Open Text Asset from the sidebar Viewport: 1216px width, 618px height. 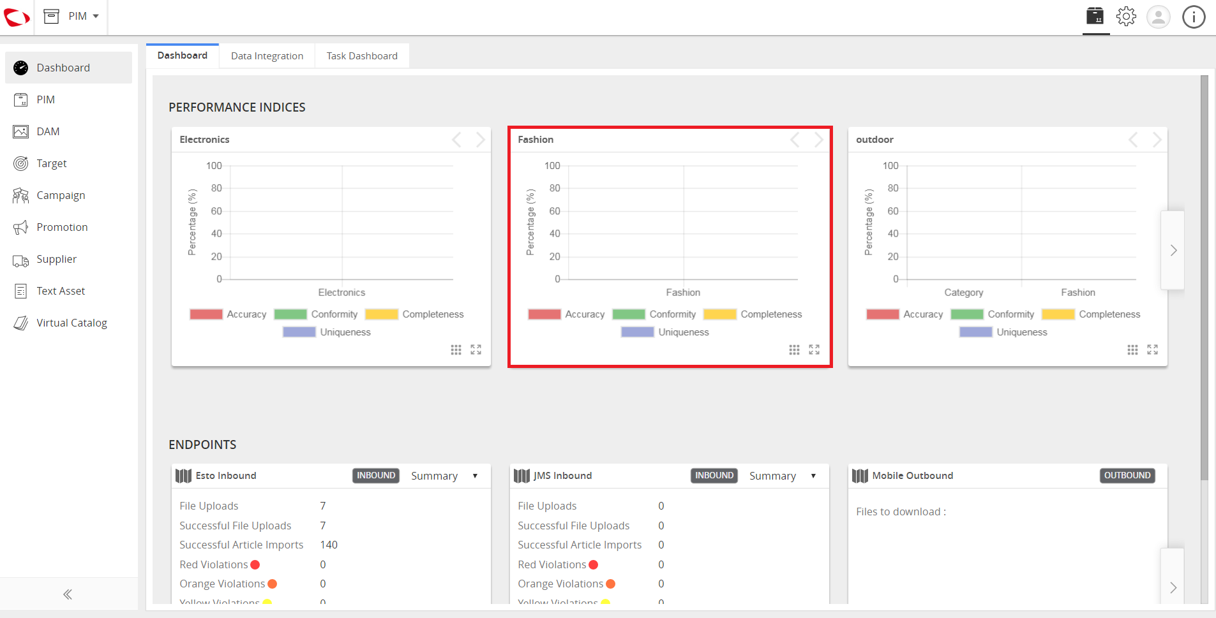click(x=69, y=291)
